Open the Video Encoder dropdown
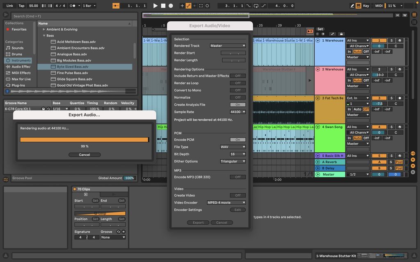420x262 pixels. point(226,203)
